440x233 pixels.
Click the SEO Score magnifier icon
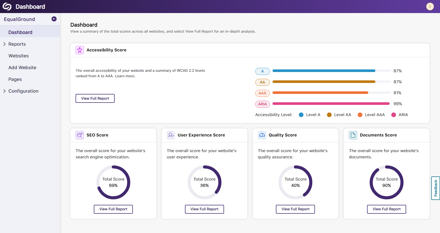tap(80, 135)
